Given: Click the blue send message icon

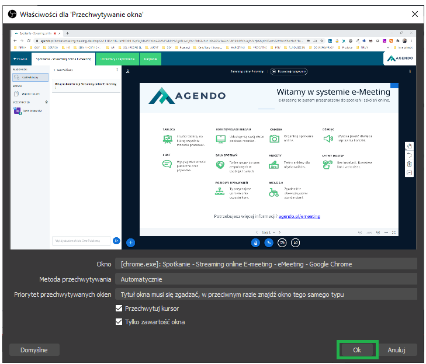Looking at the screenshot, I should (116, 240).
